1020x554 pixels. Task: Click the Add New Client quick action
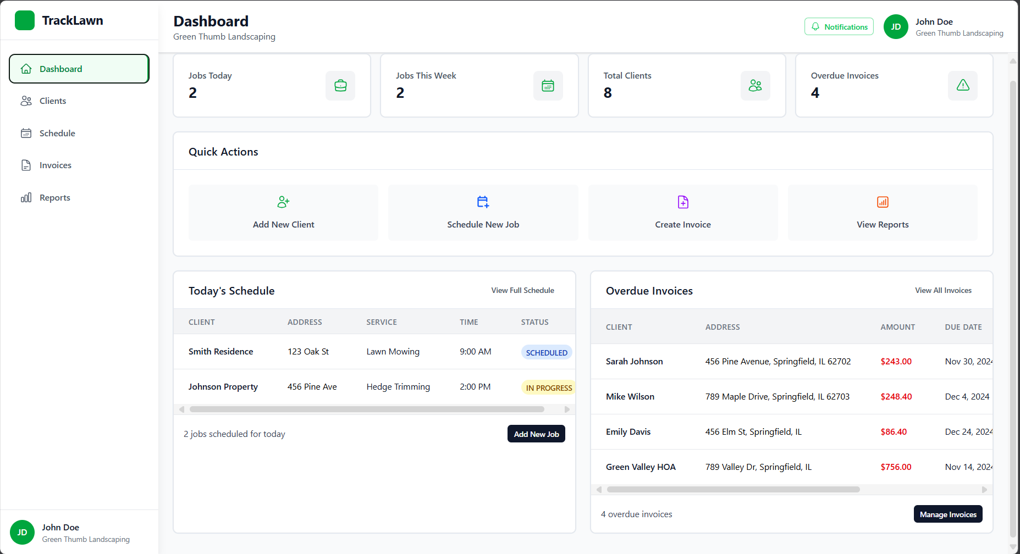pyautogui.click(x=283, y=213)
